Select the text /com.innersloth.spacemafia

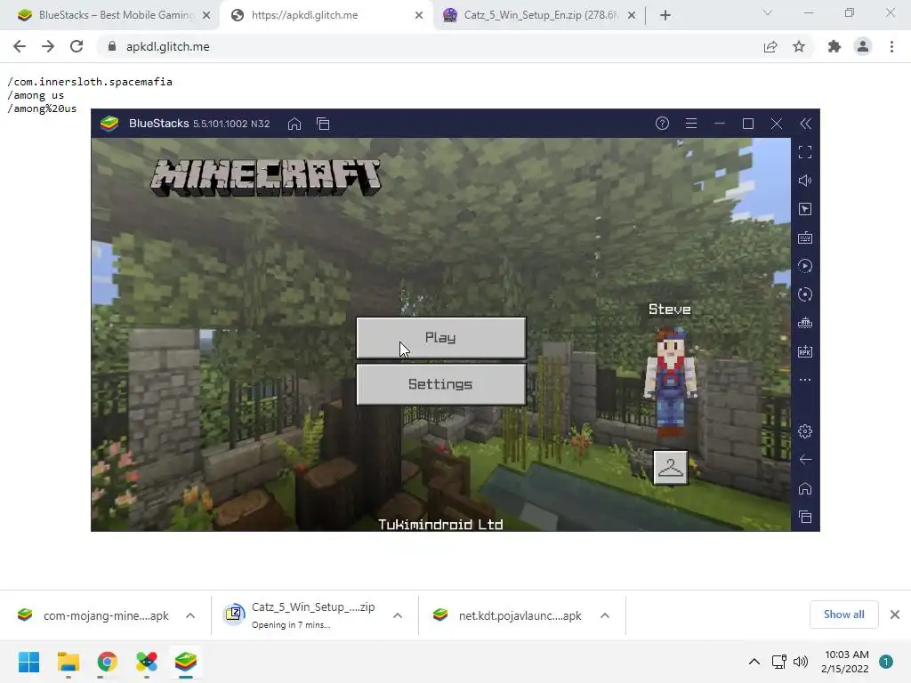click(90, 82)
